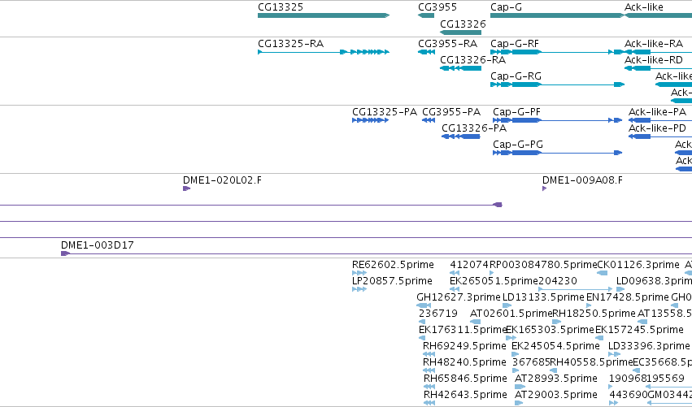The height and width of the screenshot is (407, 692).
Task: Select the EK245054.5prime EST glyph
Action: point(517,354)
